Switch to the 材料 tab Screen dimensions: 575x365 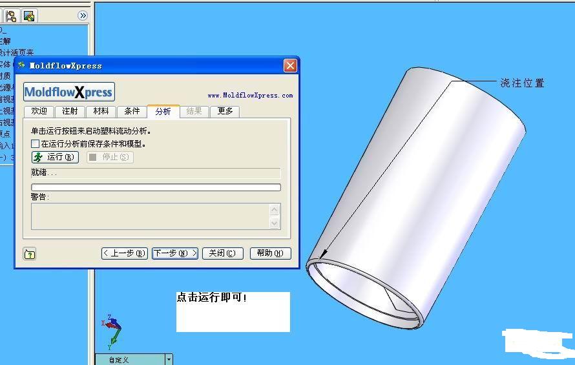click(101, 111)
